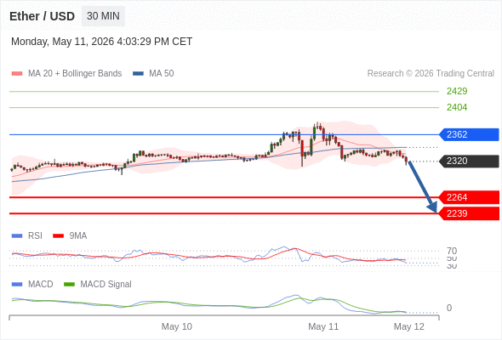Click the 30 MIN timeframe badge
This screenshot has width=502, height=340.
click(x=103, y=16)
